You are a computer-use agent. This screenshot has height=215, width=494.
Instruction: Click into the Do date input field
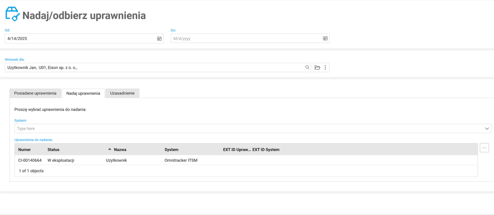(x=245, y=39)
